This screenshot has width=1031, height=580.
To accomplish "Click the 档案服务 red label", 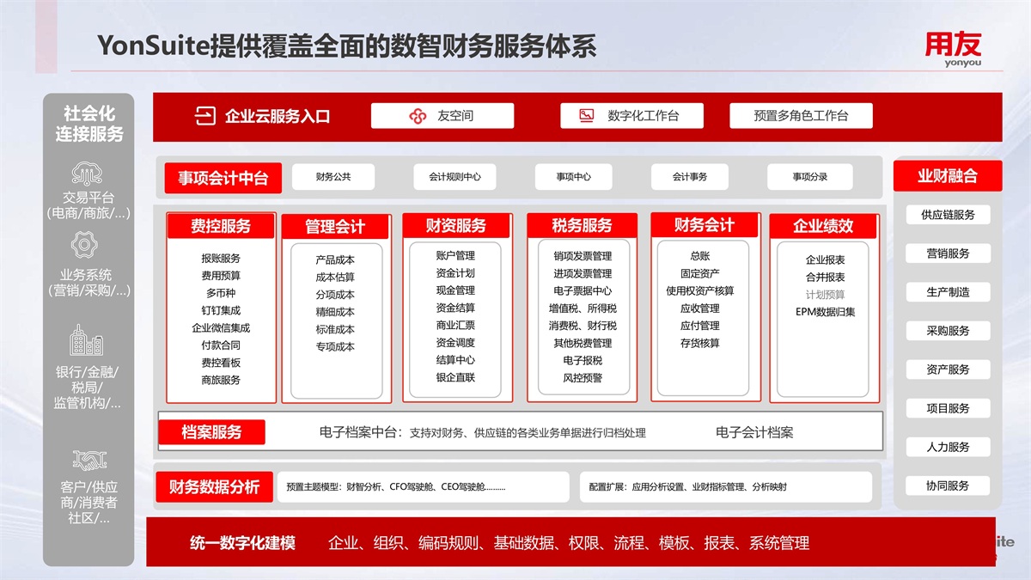I will pyautogui.click(x=211, y=432).
